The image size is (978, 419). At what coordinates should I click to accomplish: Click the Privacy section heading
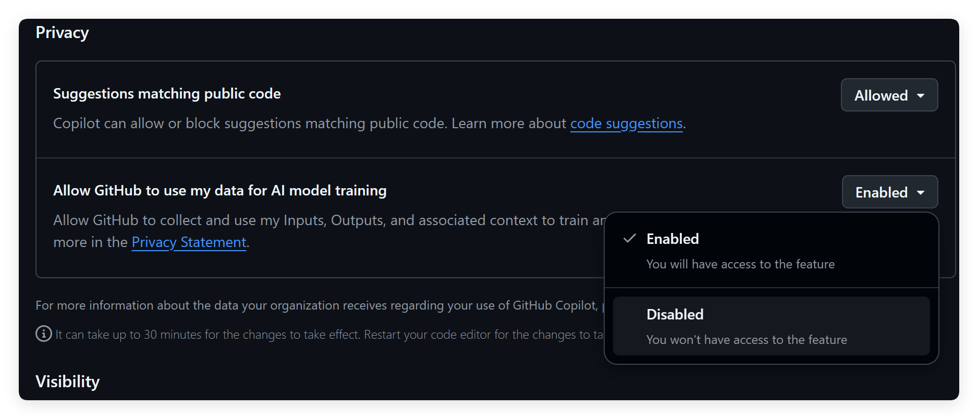[x=62, y=33]
